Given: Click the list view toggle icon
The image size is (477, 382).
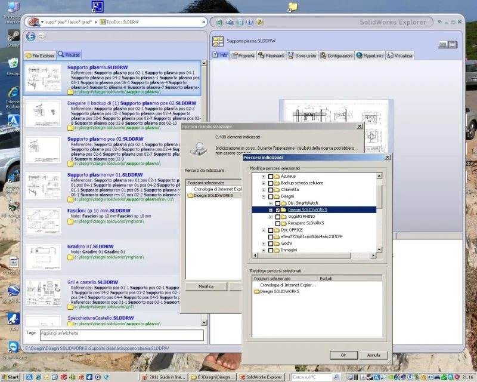Looking at the screenshot, I should tap(443, 45).
